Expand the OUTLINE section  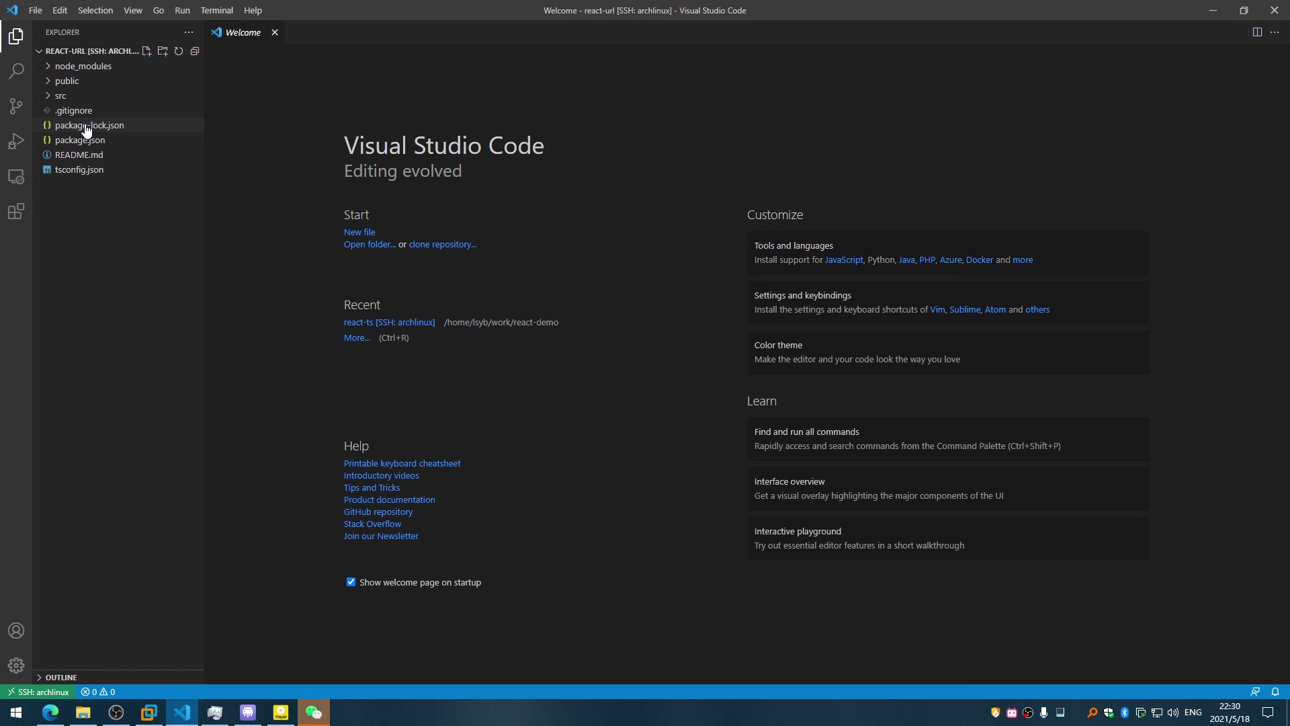(x=60, y=678)
